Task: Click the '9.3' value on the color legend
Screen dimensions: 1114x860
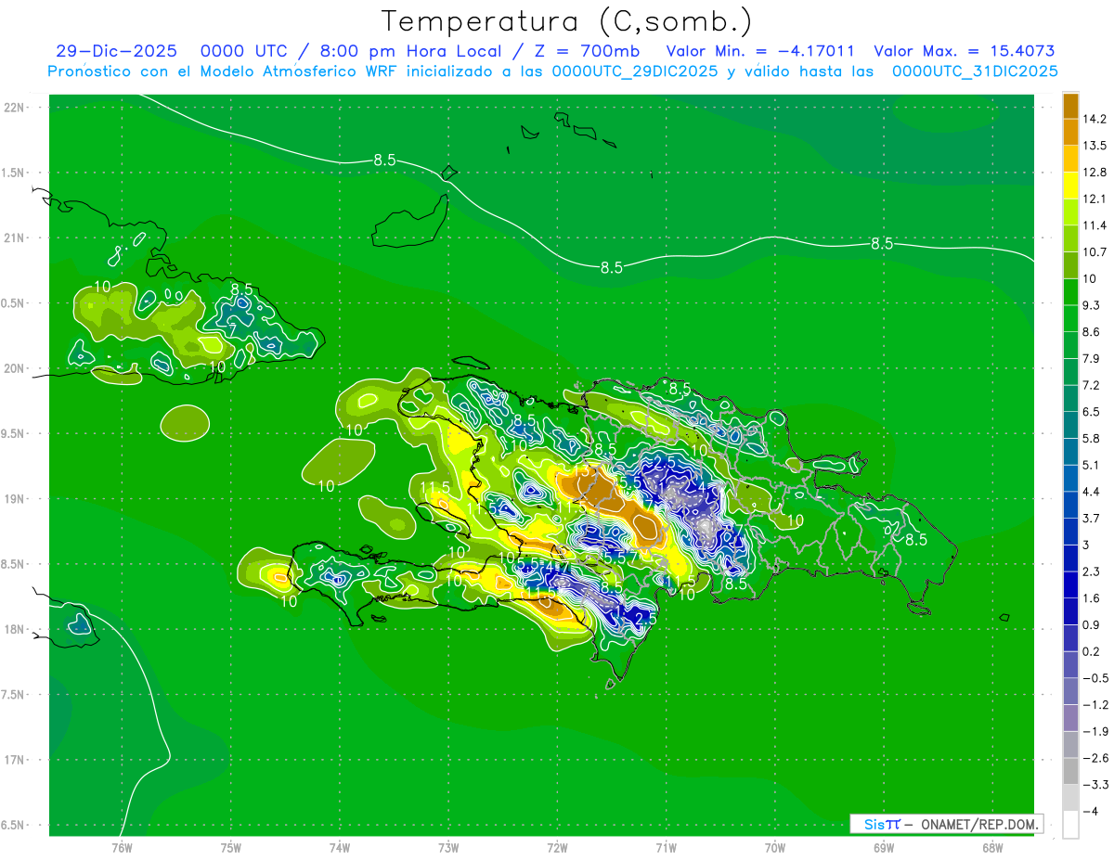Action: (1093, 305)
